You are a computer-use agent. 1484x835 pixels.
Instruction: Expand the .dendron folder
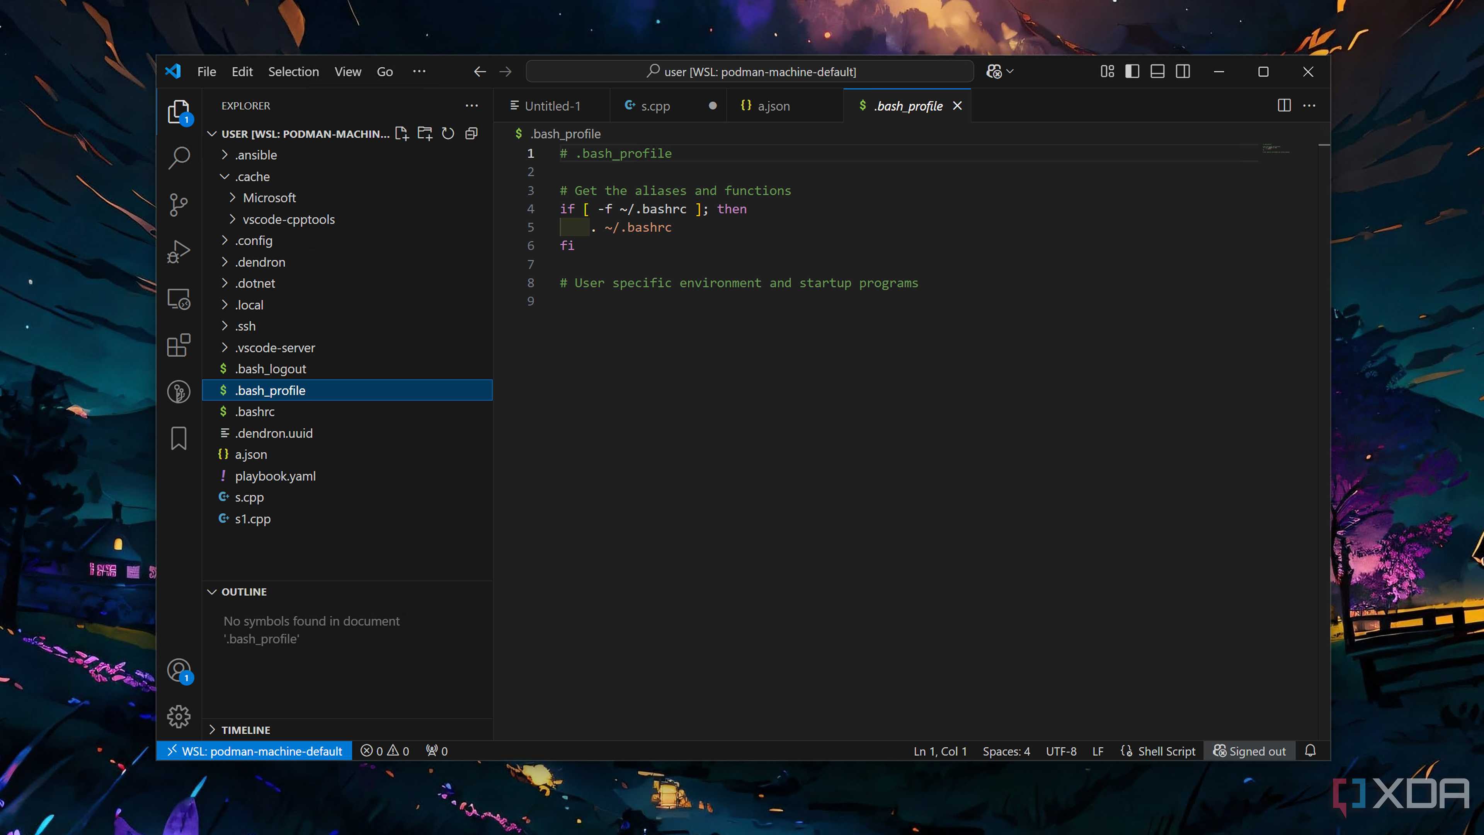[225, 262]
